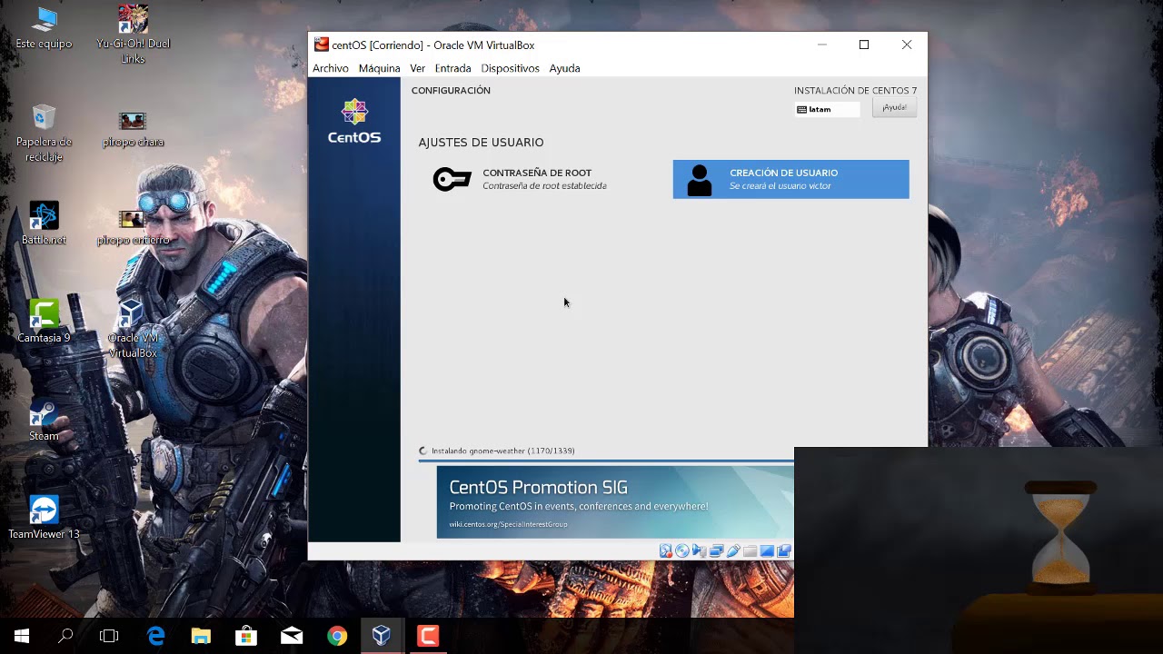Select the Camtasia 9 desktop shortcut
The image size is (1163, 654).
pos(44,322)
